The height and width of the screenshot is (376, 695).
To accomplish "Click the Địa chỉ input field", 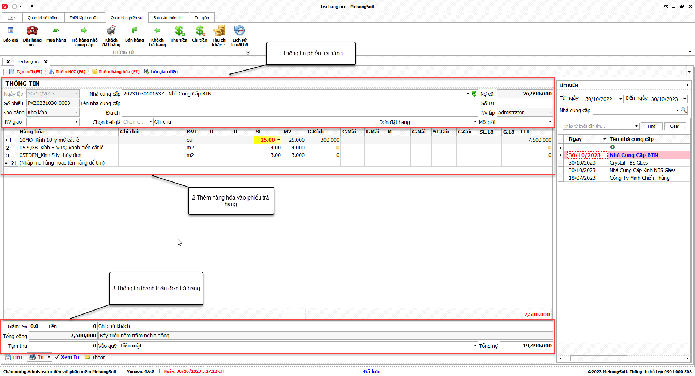I will tap(300, 112).
